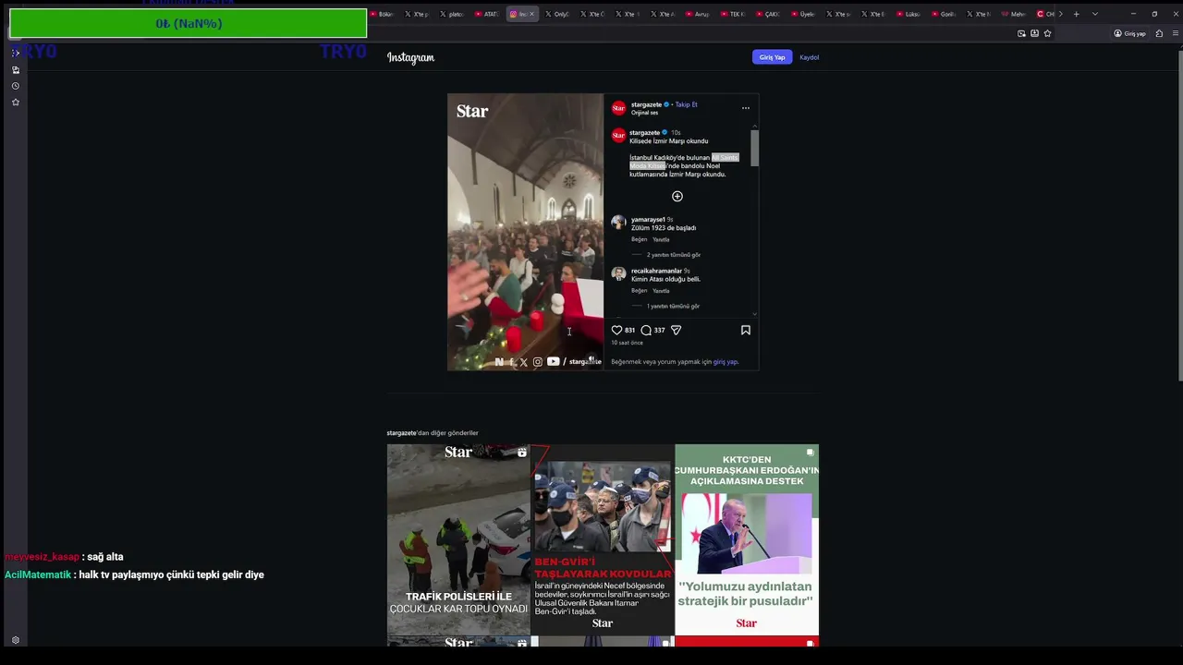Switch to the OnlyC browser tab
The height and width of the screenshot is (665, 1183).
coord(557,14)
